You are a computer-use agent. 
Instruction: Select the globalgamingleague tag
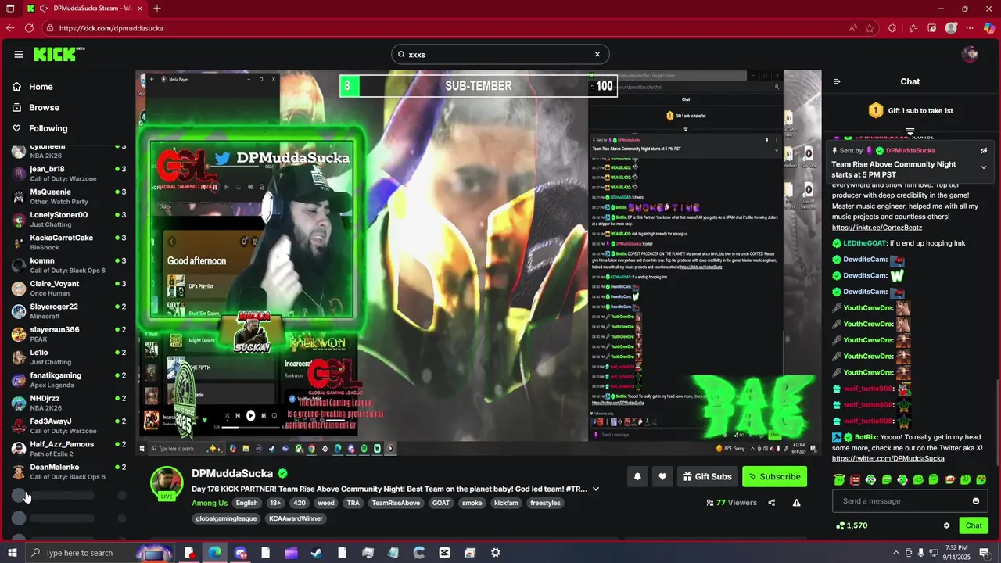tap(226, 518)
